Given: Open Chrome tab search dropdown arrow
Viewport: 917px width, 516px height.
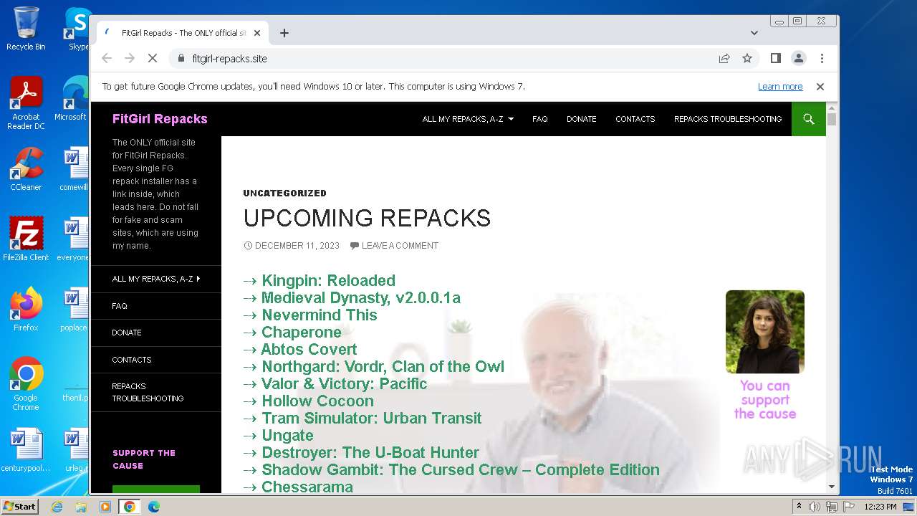Looking at the screenshot, I should pyautogui.click(x=754, y=33).
